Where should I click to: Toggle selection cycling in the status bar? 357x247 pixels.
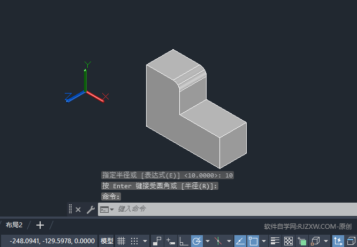click(x=302, y=241)
